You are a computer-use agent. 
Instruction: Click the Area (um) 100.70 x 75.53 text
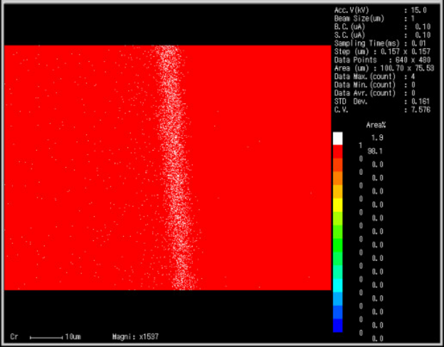click(x=384, y=68)
